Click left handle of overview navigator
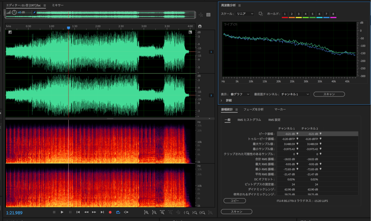The height and width of the screenshot is (221, 371). coord(5,14)
